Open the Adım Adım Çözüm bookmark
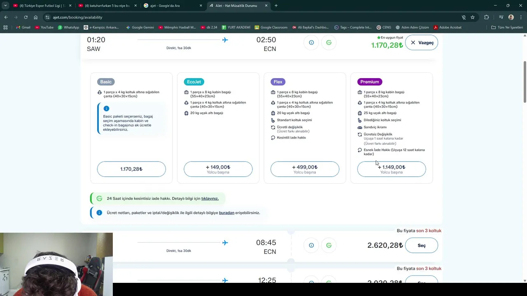527x296 pixels. coord(412,28)
